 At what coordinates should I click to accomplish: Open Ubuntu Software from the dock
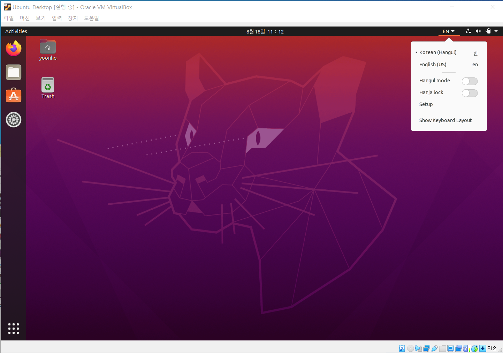coord(14,96)
